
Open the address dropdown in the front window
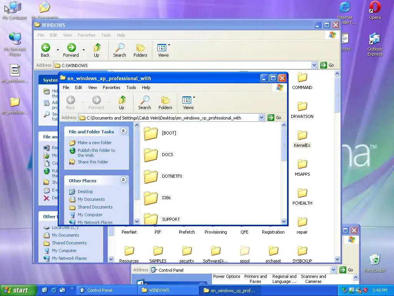click(261, 118)
